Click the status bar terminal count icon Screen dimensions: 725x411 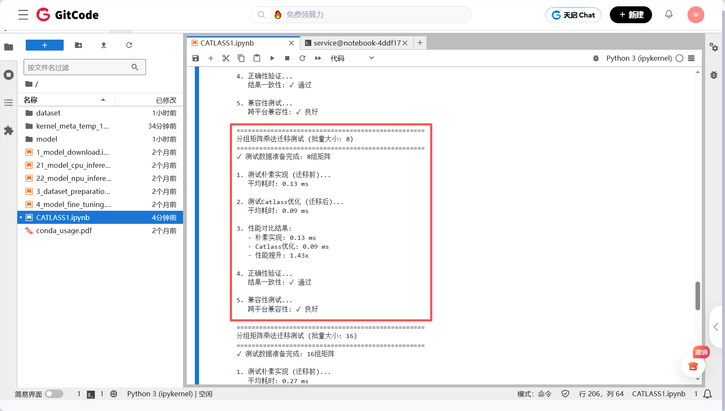pos(91,394)
